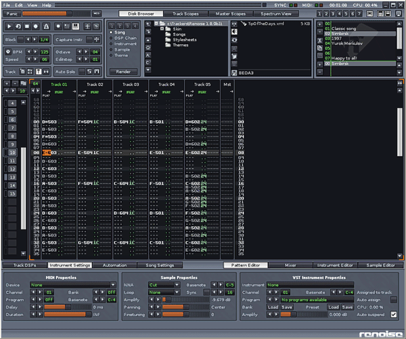
Task: Click the copy icon in instrument list
Action: pos(320,48)
